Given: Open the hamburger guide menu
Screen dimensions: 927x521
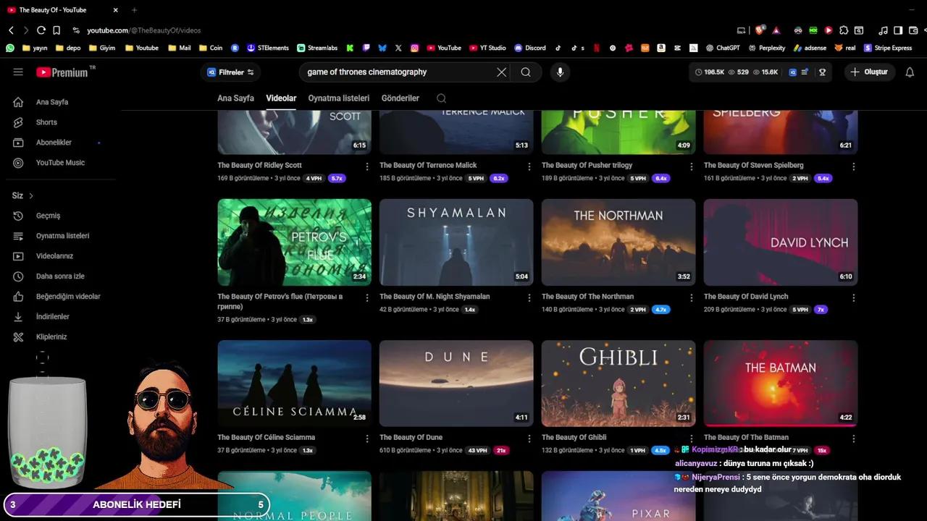Looking at the screenshot, I should [18, 72].
